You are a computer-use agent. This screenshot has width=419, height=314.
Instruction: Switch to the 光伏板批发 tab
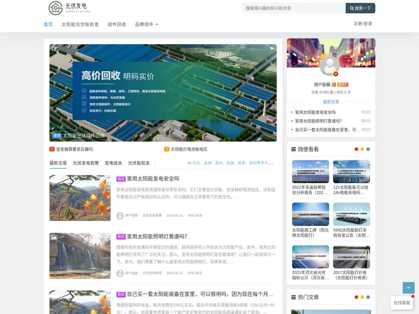pyautogui.click(x=139, y=163)
